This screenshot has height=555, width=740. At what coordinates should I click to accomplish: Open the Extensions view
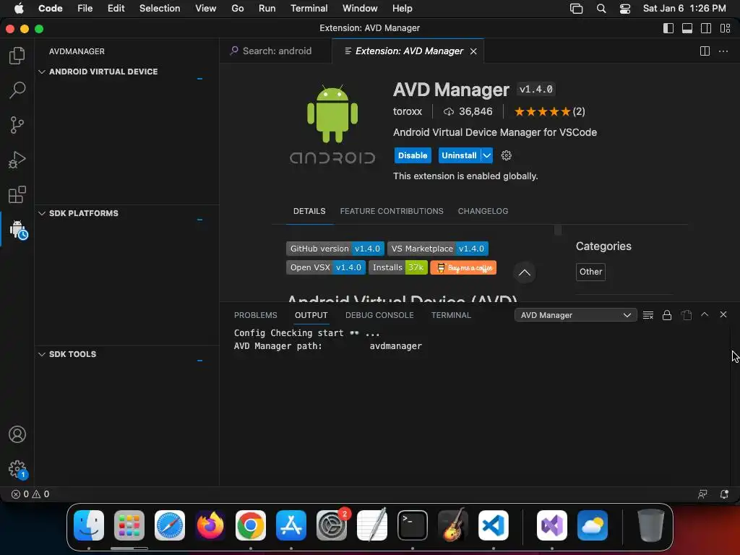[x=17, y=194]
